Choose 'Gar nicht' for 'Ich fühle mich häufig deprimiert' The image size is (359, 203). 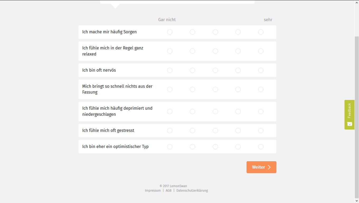(x=170, y=112)
